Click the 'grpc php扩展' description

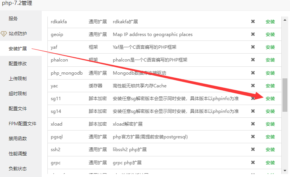tap(127, 163)
